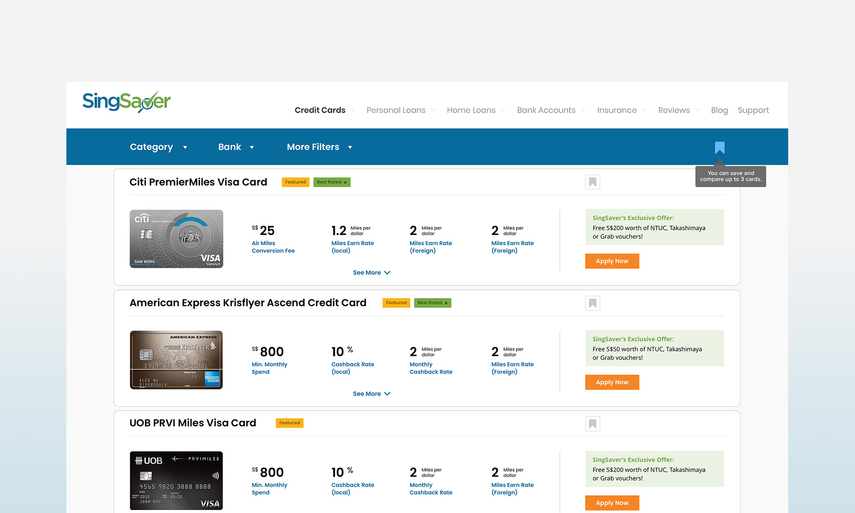Click the S$200 exclusive offer box on Citi card
855x513 pixels.
click(x=655, y=227)
